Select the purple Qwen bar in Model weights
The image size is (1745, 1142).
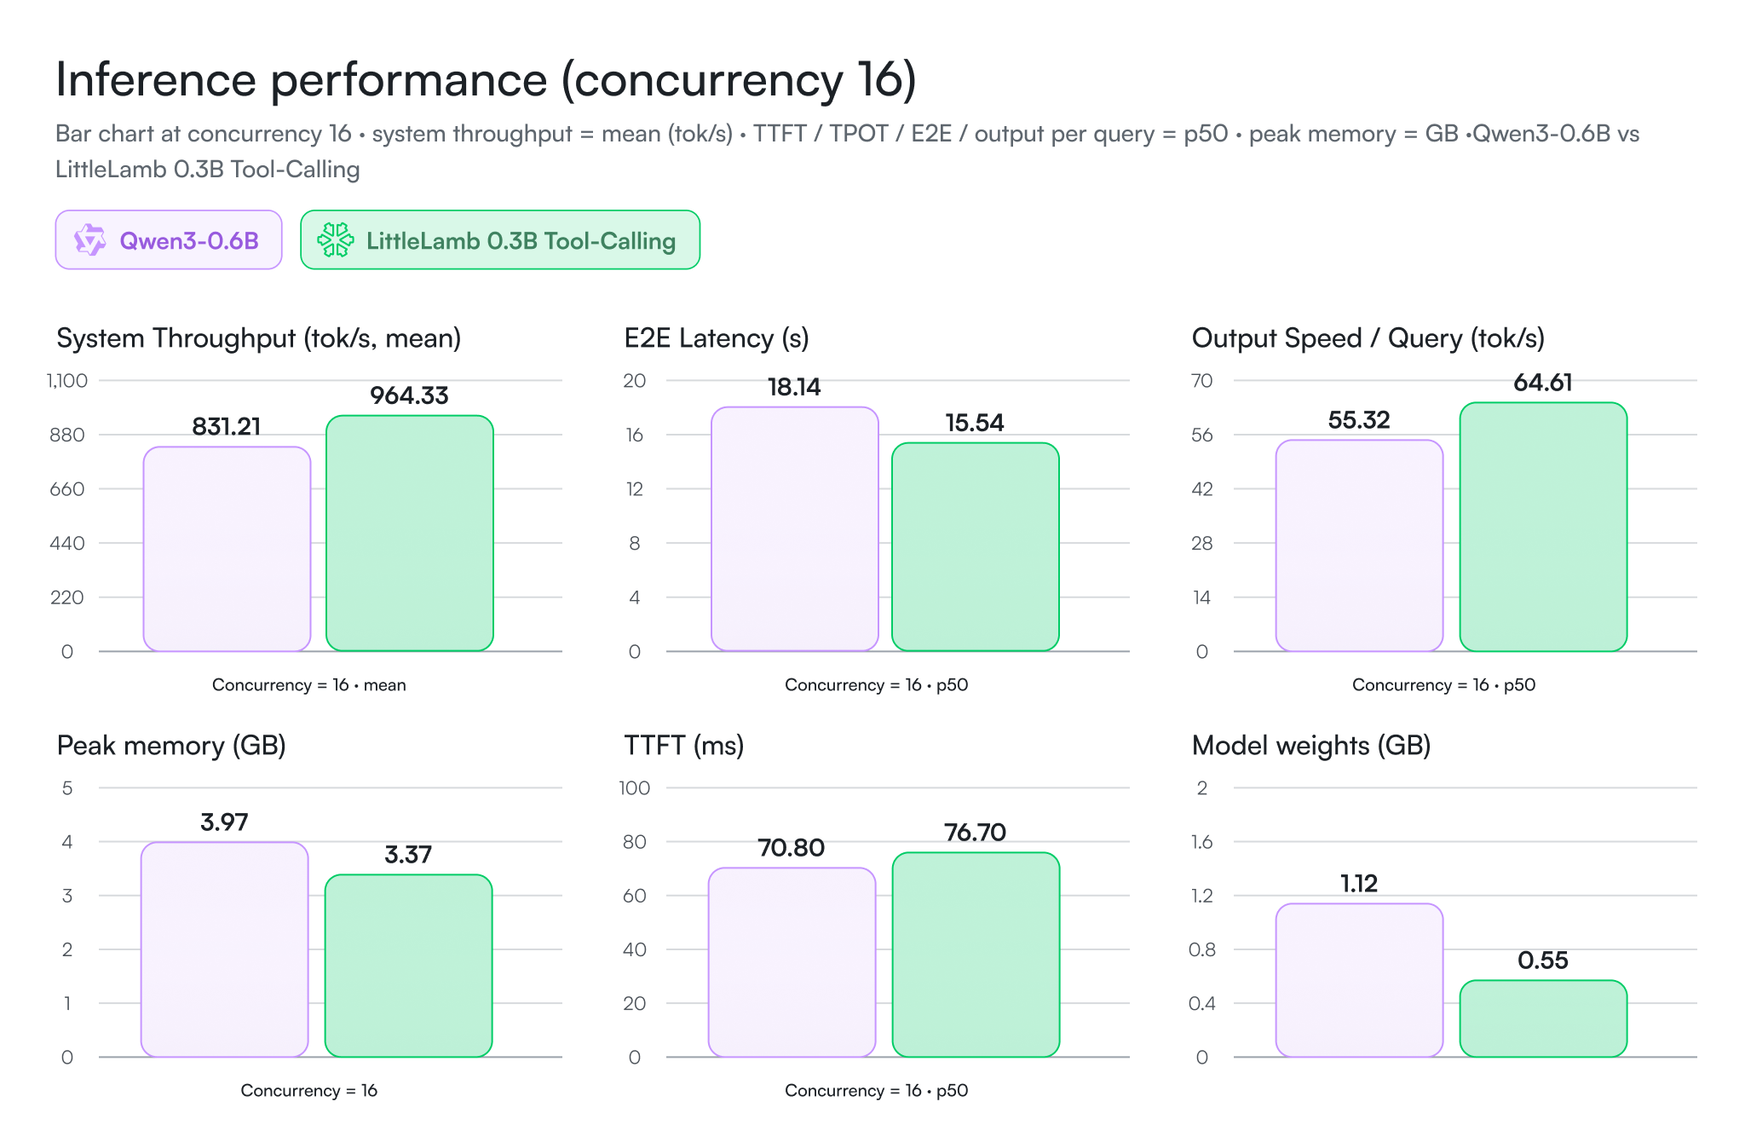click(x=1360, y=980)
